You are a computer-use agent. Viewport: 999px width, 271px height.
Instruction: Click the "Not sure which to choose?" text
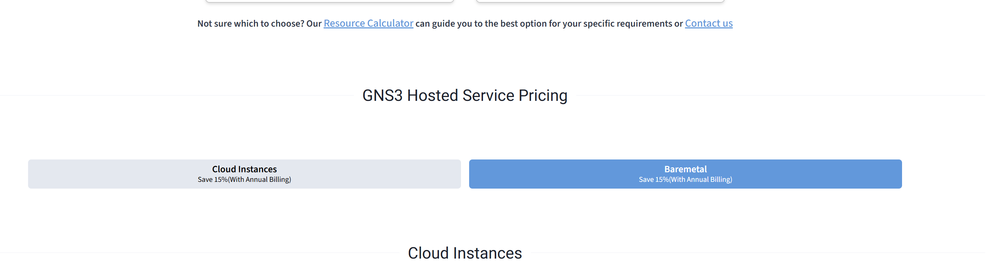[250, 24]
